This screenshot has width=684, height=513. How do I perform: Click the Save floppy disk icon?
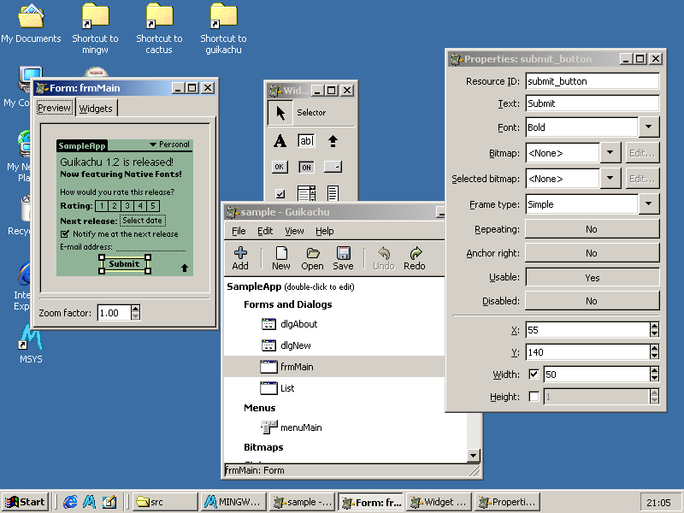(x=343, y=258)
